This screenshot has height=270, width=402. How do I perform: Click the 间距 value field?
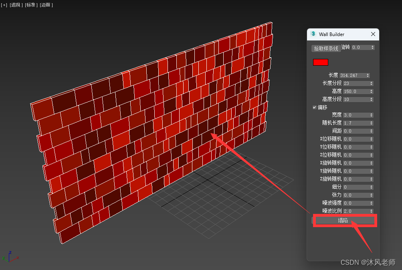pos(356,131)
